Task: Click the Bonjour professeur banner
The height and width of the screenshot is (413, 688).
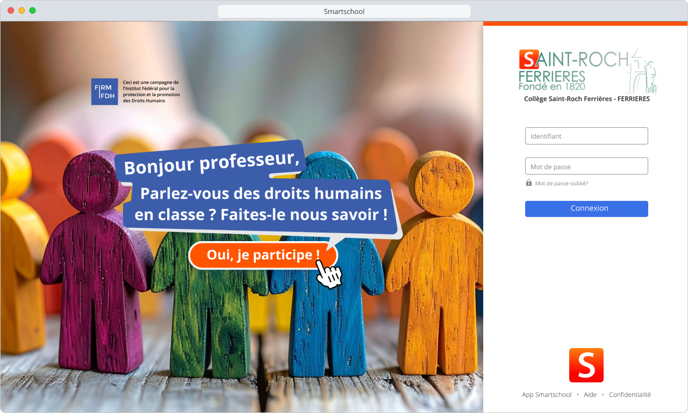Action: point(210,161)
